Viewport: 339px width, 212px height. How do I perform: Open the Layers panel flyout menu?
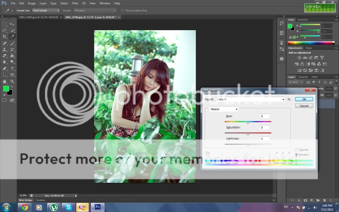(336, 77)
